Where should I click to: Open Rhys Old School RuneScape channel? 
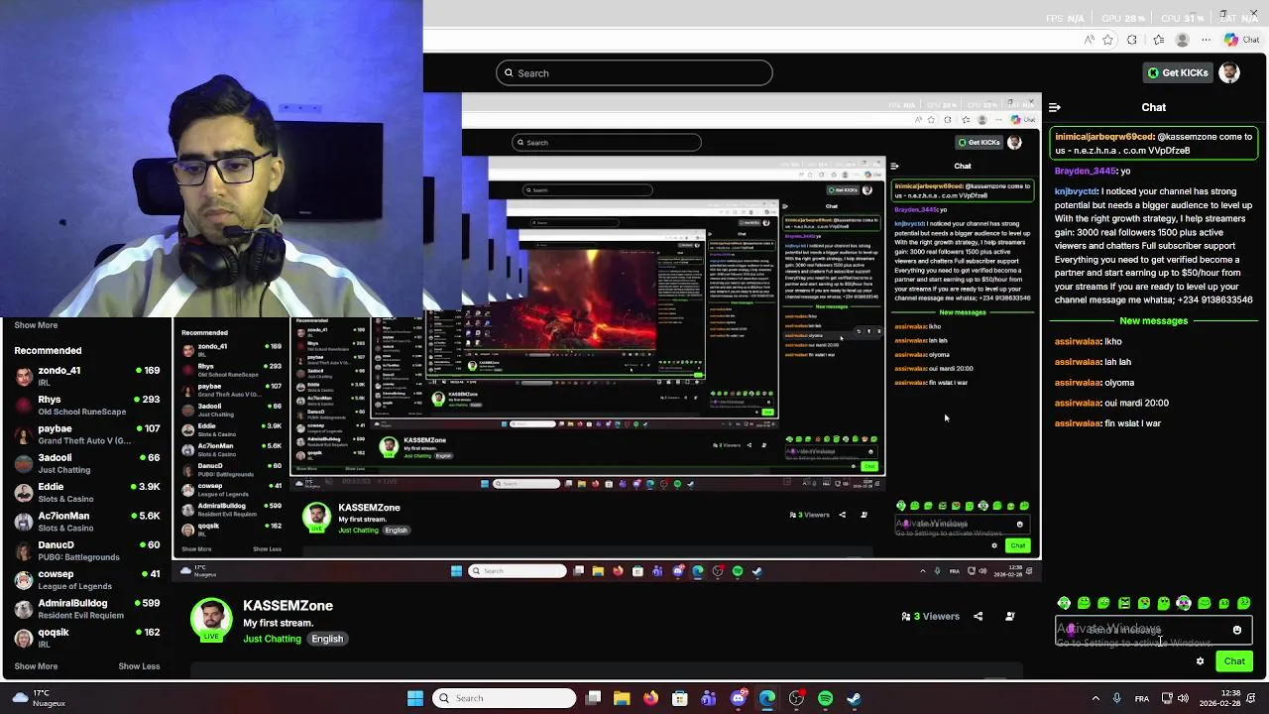coord(87,405)
